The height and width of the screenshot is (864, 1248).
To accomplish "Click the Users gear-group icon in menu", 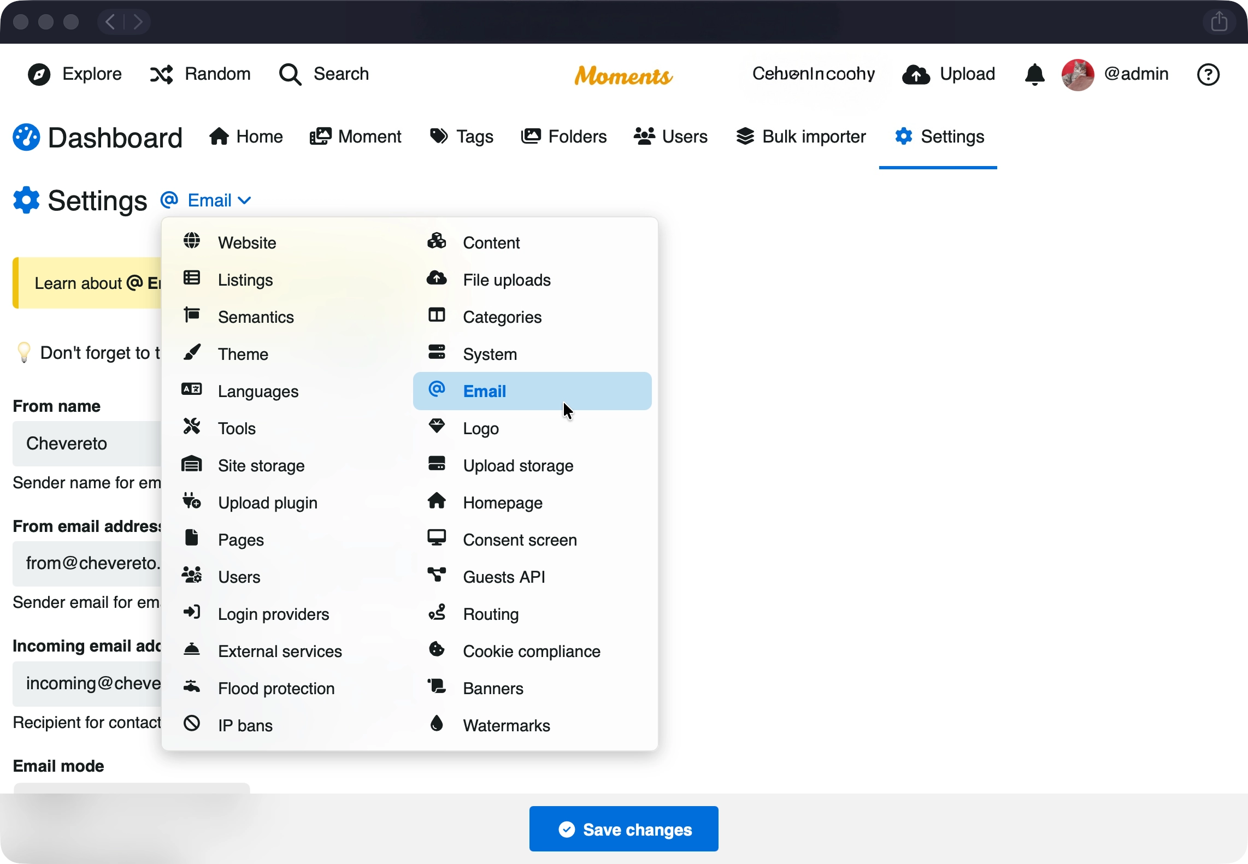I will [192, 575].
